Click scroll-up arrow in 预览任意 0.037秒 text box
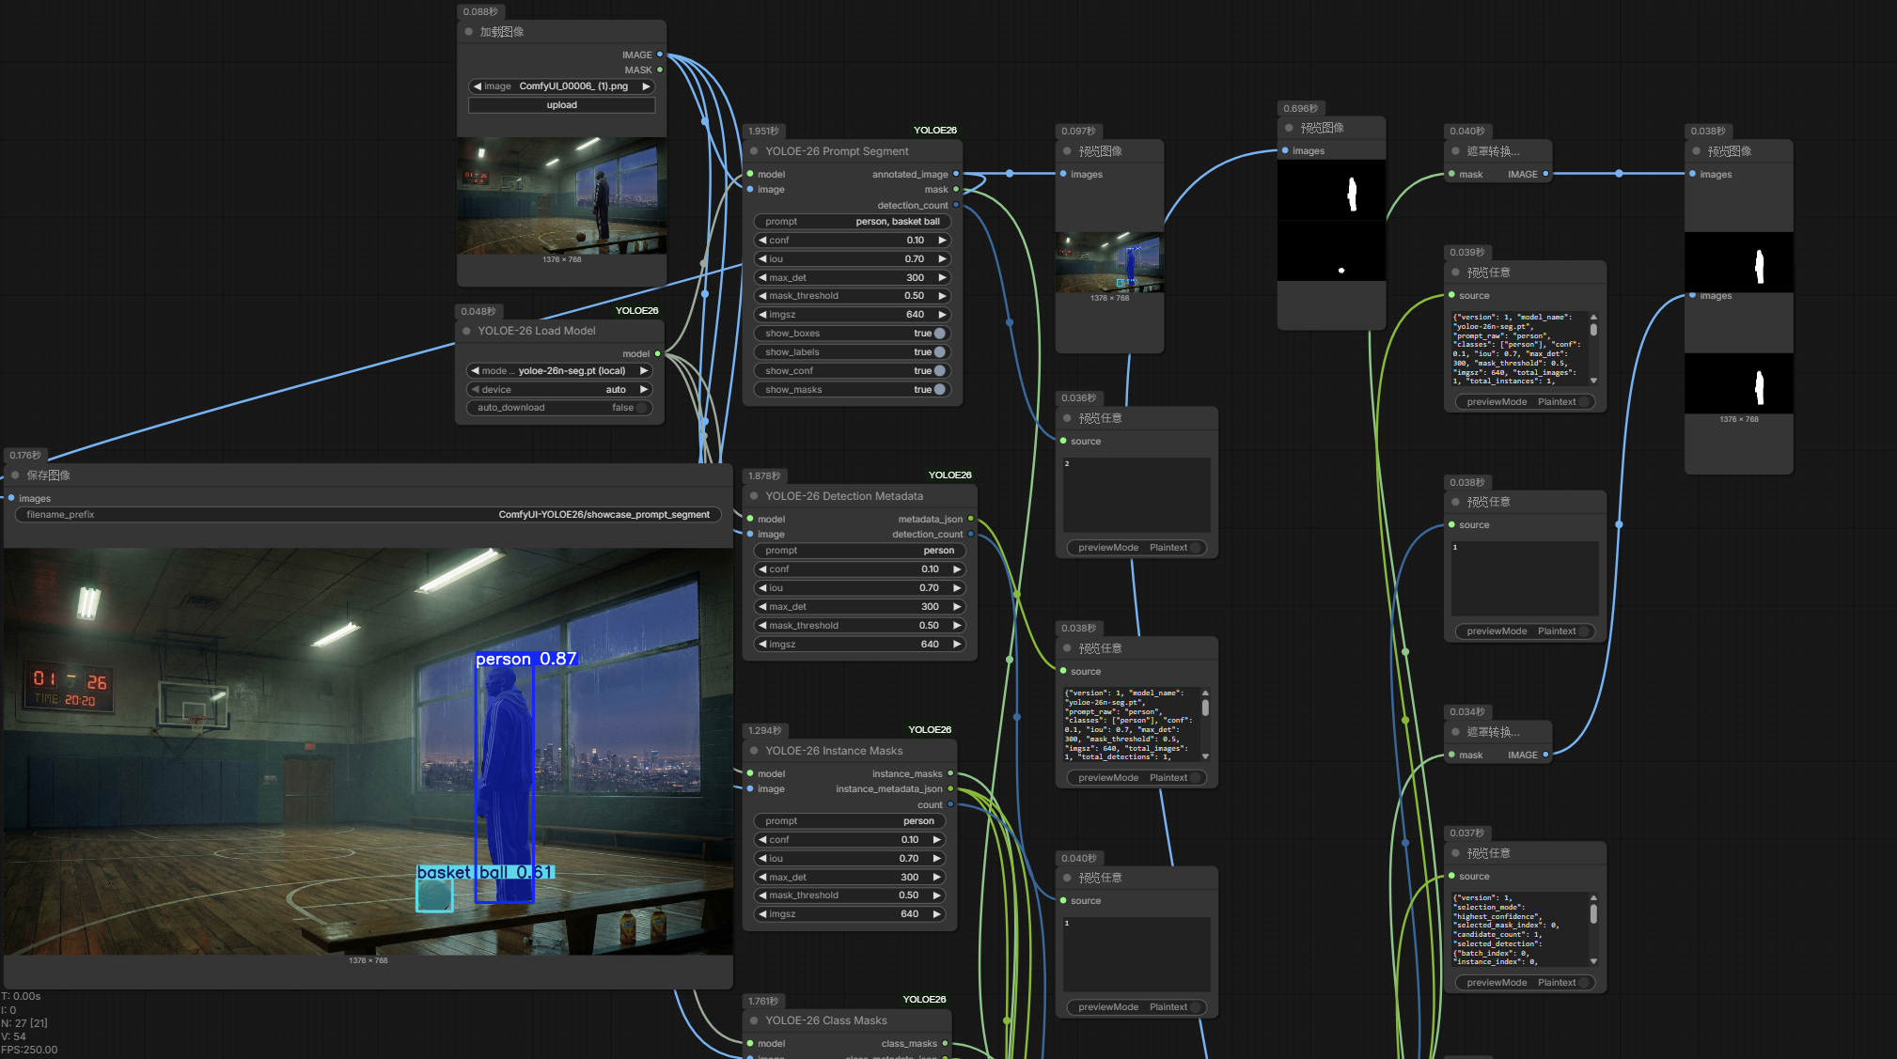 pos(1593,898)
